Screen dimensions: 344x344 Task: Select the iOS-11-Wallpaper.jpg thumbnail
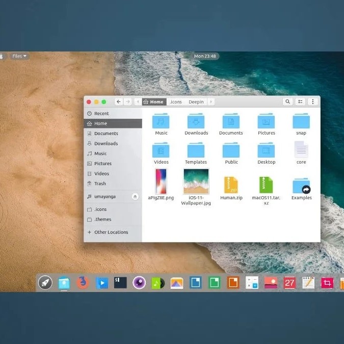196,181
